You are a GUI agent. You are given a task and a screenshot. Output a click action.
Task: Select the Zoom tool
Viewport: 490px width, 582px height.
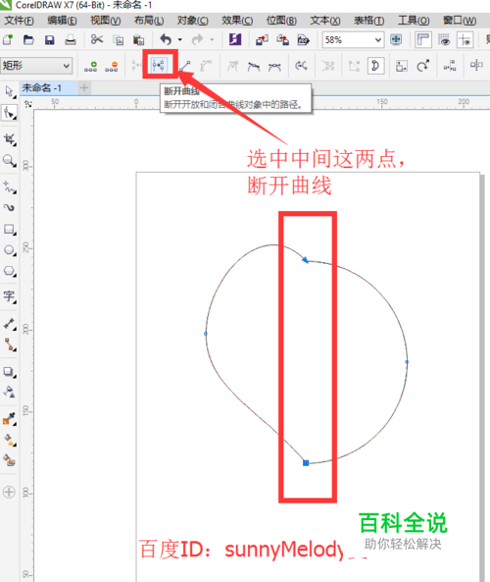[x=9, y=161]
